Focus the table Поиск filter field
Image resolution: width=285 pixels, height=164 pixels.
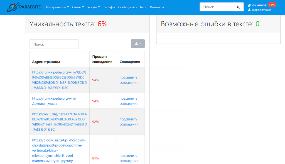(x=54, y=44)
